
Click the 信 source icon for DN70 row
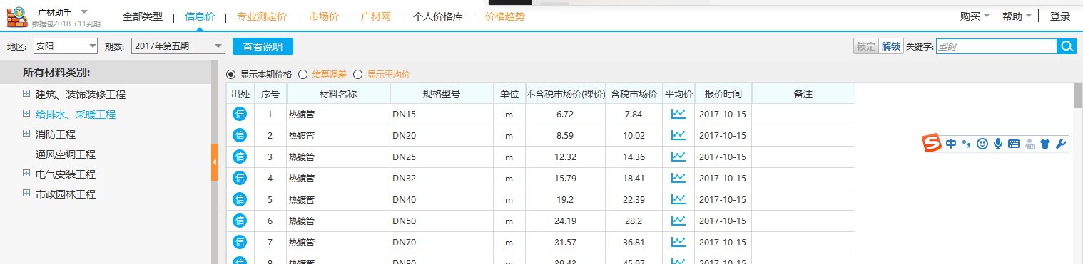(x=240, y=242)
